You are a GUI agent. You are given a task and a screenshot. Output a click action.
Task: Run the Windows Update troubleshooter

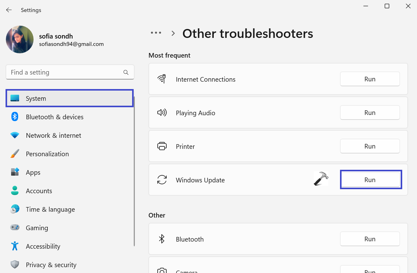370,180
